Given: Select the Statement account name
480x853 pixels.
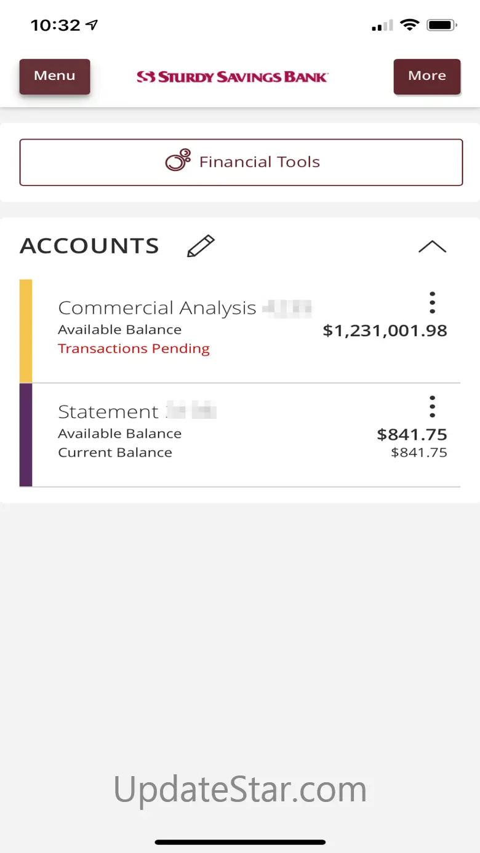Looking at the screenshot, I should pyautogui.click(x=108, y=411).
